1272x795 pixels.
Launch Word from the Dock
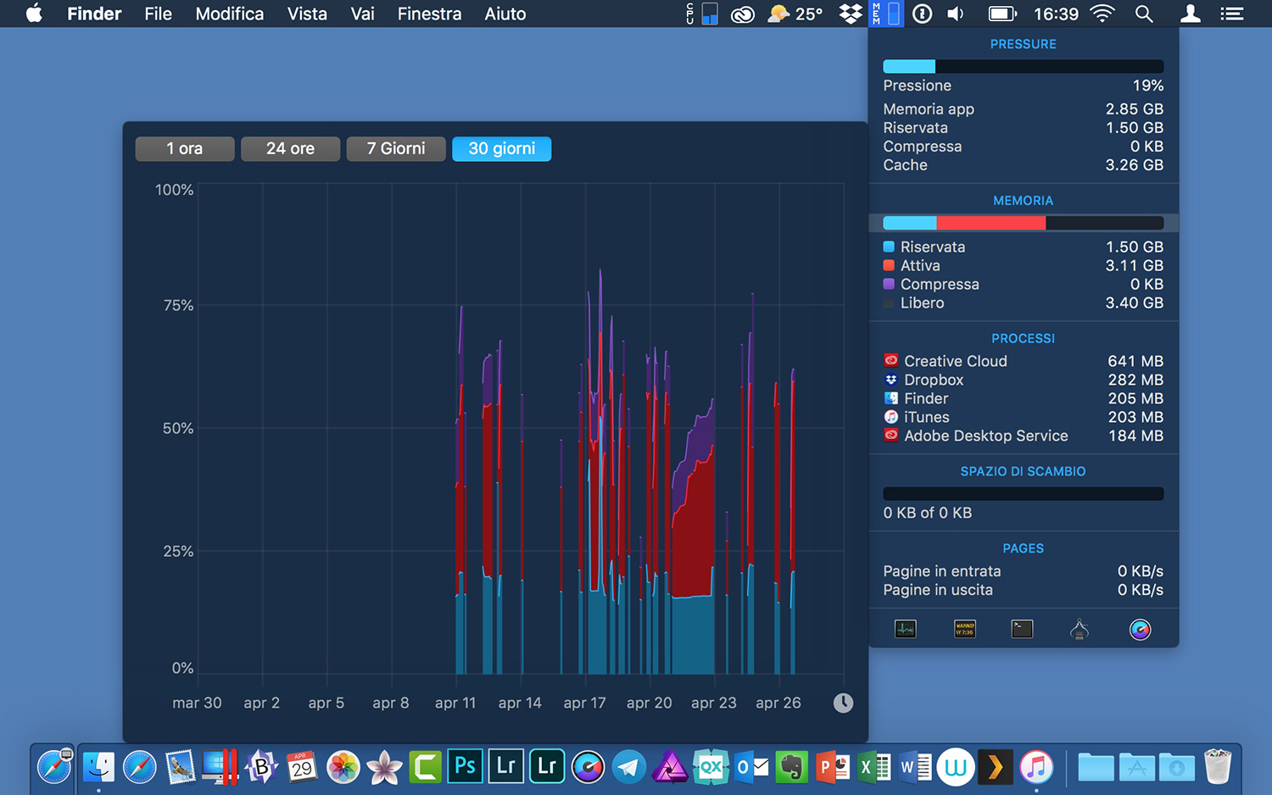[914, 767]
